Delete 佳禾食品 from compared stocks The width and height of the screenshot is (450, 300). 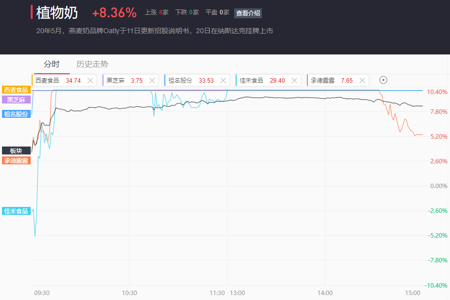coord(294,80)
